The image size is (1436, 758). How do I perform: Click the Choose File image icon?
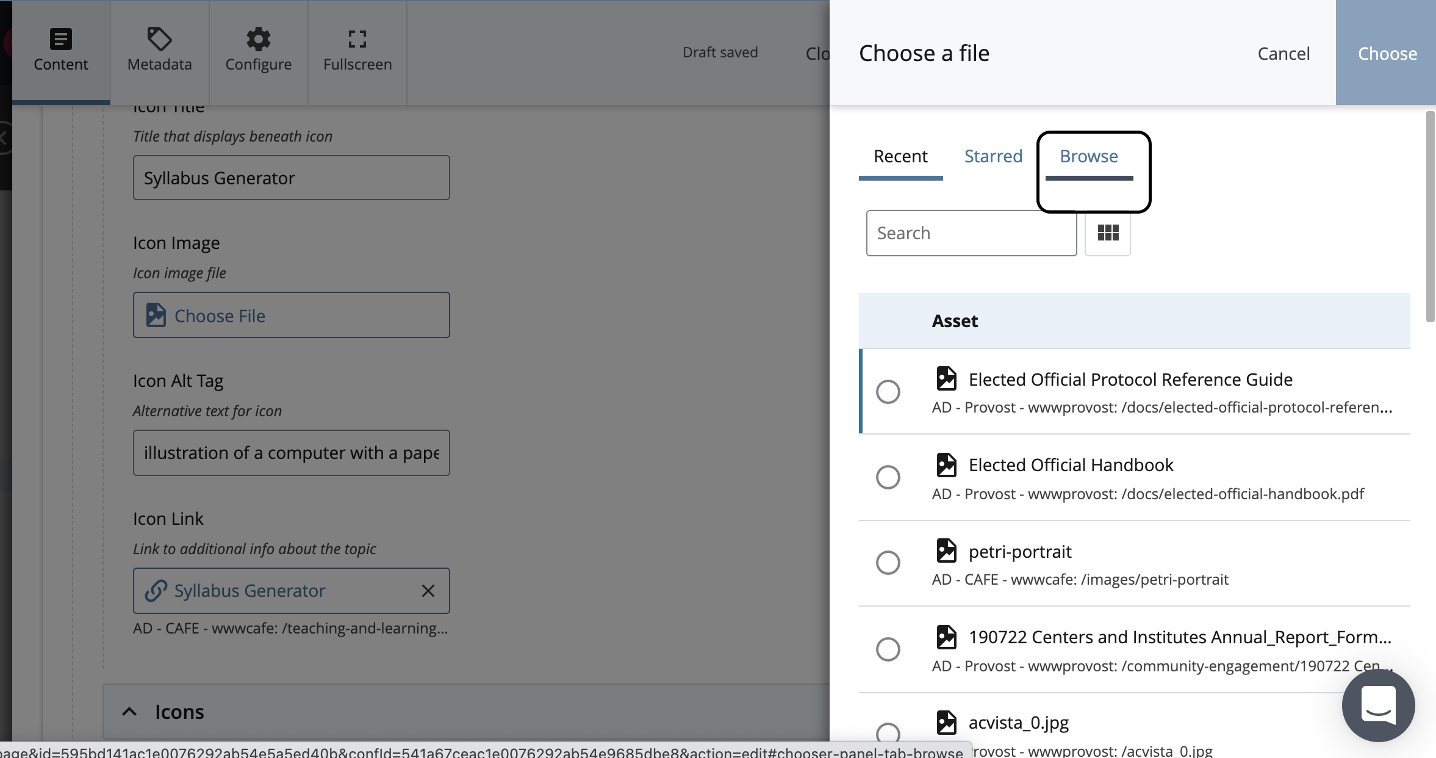pyautogui.click(x=156, y=316)
